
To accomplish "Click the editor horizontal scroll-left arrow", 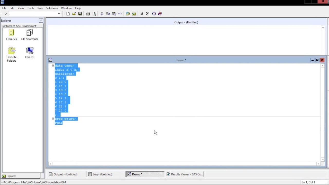I will [x=51, y=164].
